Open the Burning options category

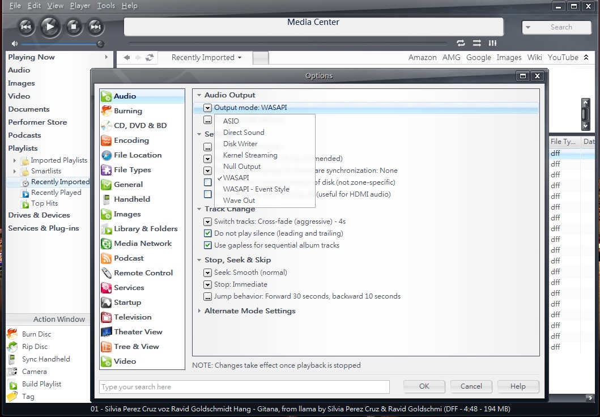click(127, 111)
